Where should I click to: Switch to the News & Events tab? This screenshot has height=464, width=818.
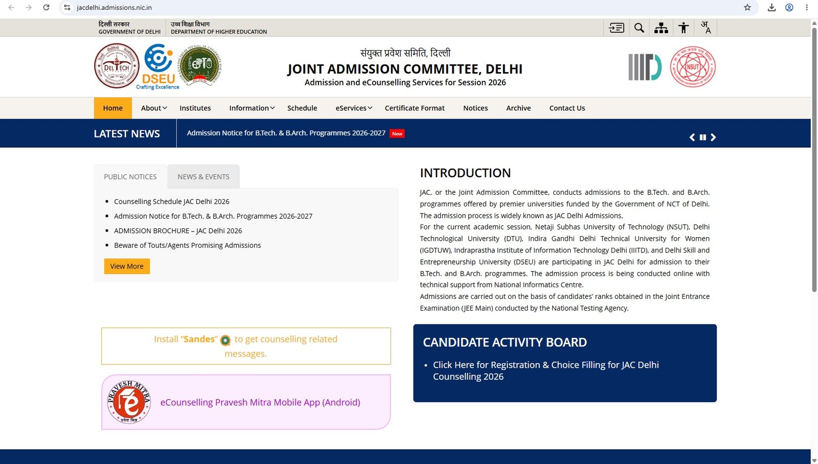click(203, 177)
